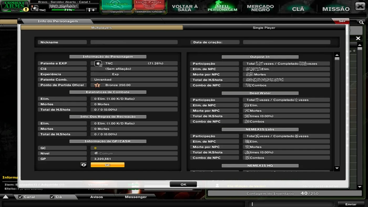This screenshot has width=368, height=207.
Task: Click the Estatísticas de Combate header
Action: coord(108,92)
